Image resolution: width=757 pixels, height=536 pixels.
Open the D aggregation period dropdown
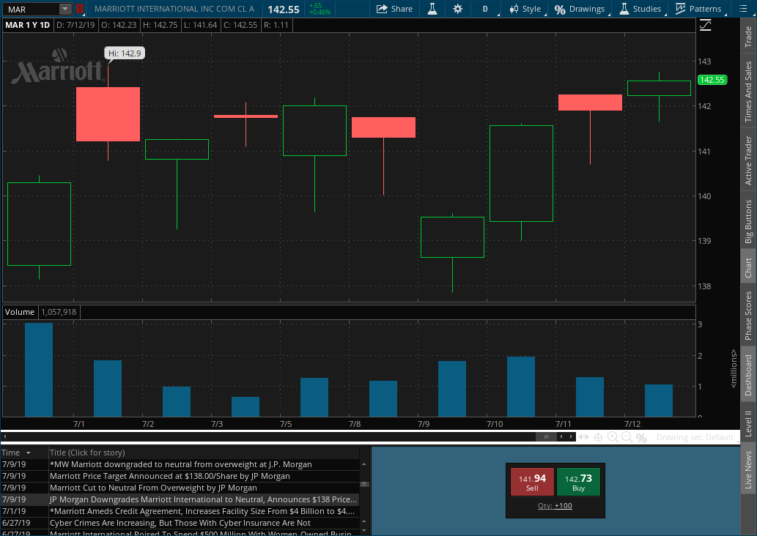[x=484, y=9]
